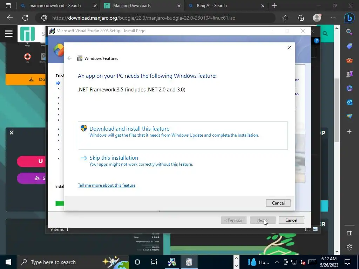Click weather widget on taskbar
The image size is (359, 269).
pyautogui.click(x=258, y=262)
